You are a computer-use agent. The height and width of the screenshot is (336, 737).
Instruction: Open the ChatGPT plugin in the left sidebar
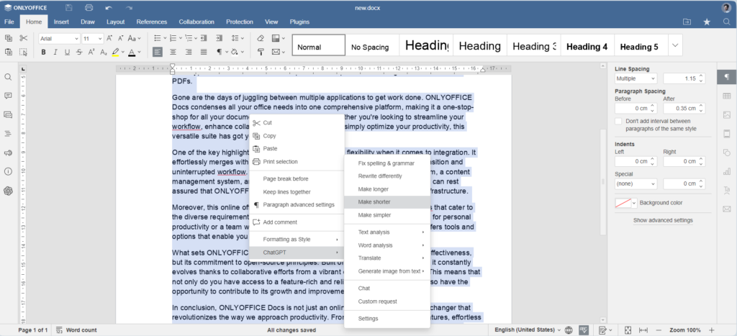[8, 191]
